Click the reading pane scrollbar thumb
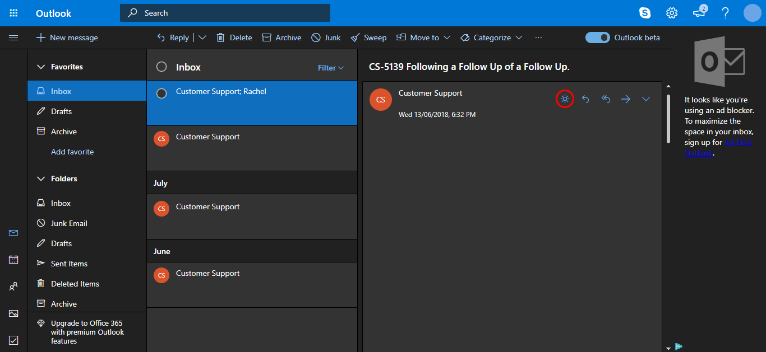The height and width of the screenshot is (352, 766). point(668,118)
